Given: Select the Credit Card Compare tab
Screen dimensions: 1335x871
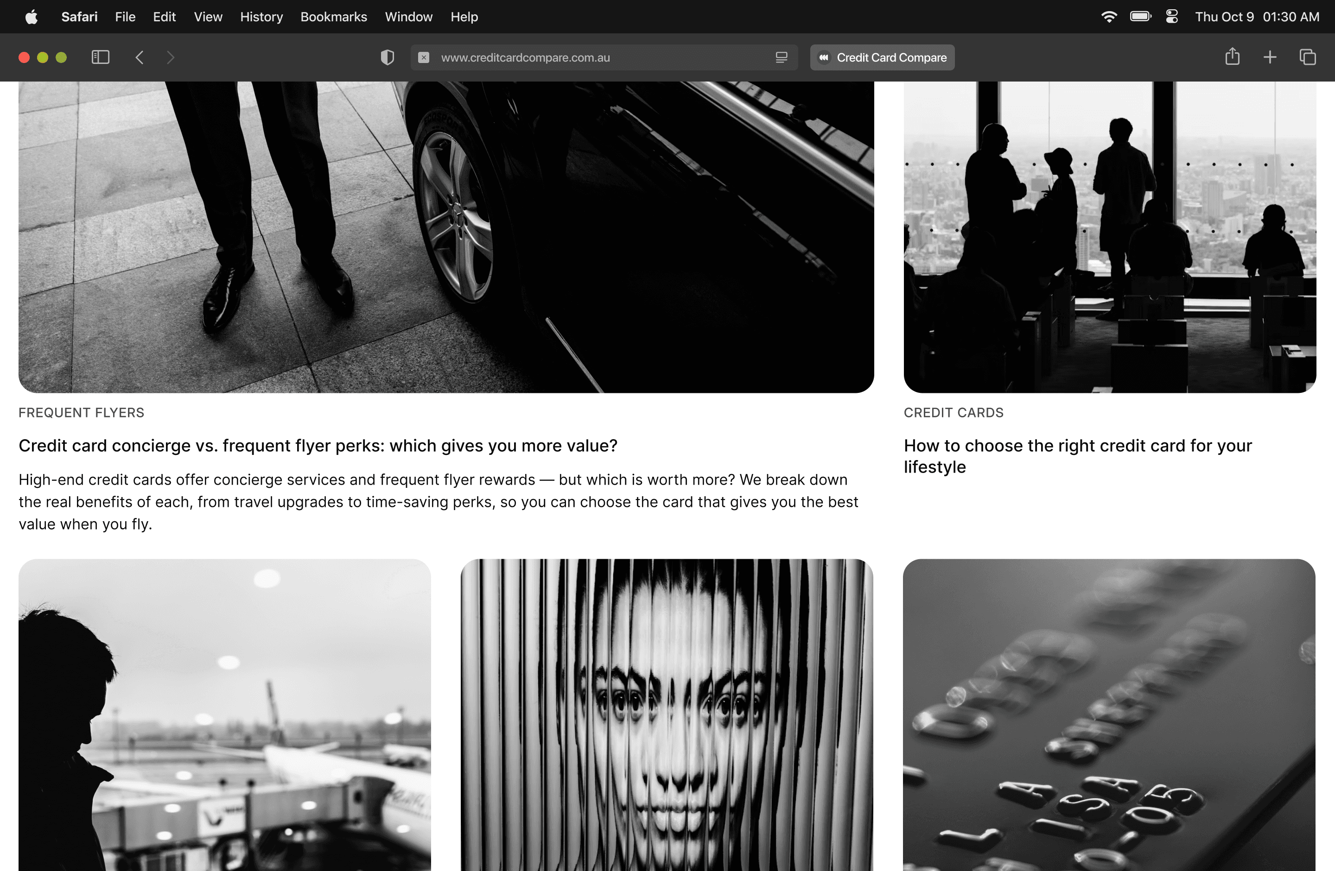Looking at the screenshot, I should point(882,57).
